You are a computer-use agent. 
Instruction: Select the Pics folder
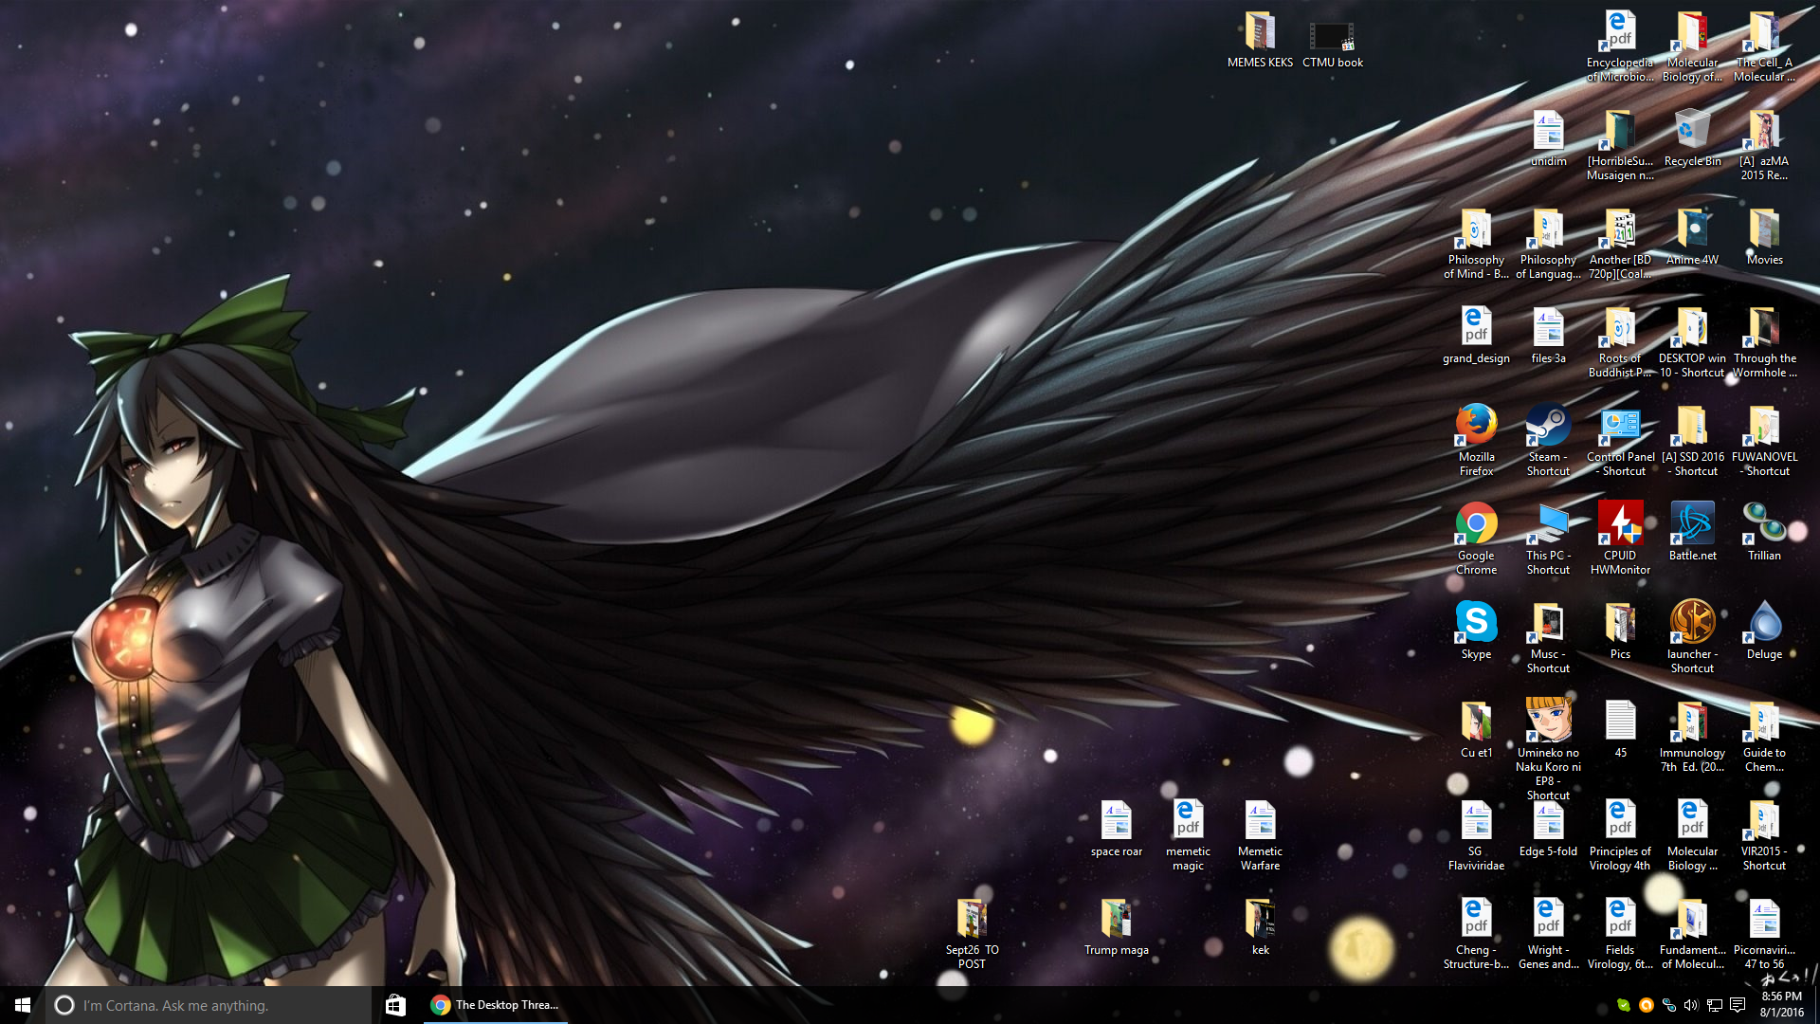click(x=1620, y=631)
